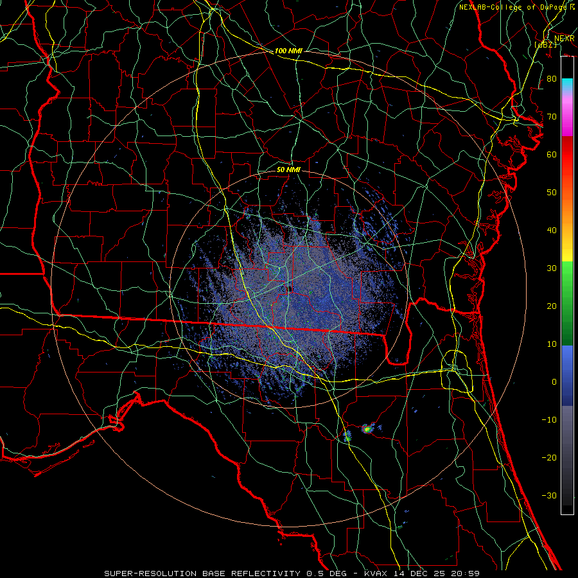Click the -30 value on the dBZ scale

(x=549, y=495)
